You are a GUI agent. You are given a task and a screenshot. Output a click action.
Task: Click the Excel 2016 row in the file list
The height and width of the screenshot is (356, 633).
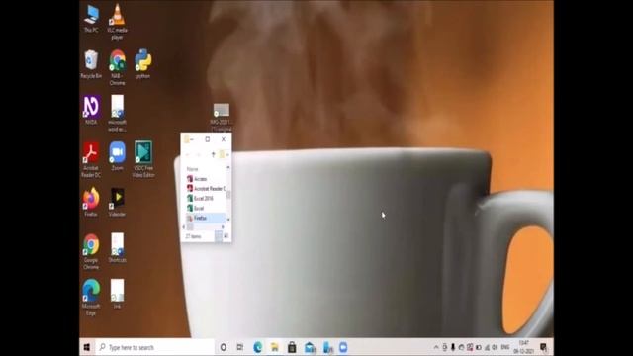click(x=205, y=198)
